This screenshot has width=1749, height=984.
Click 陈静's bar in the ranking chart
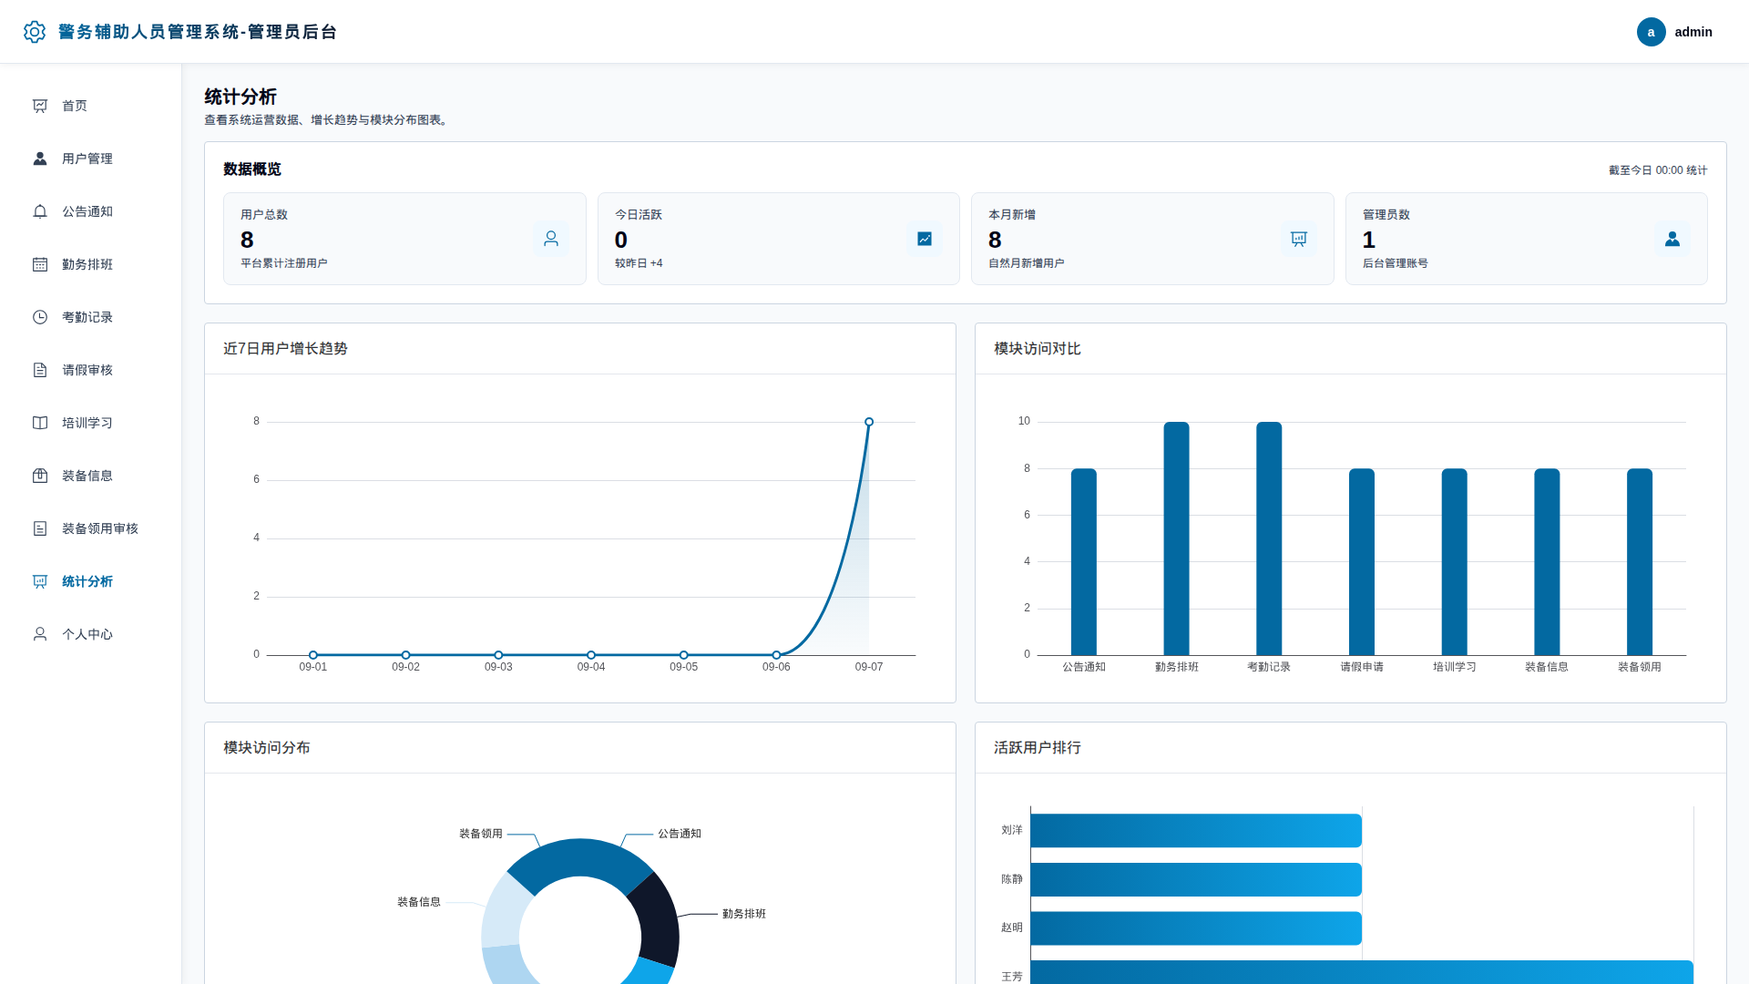1196,879
